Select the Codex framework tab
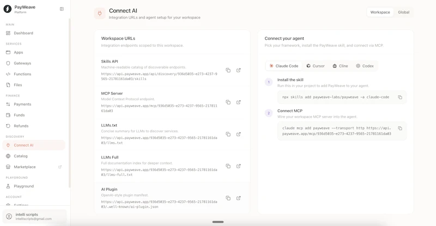The image size is (436, 226). tap(365, 66)
